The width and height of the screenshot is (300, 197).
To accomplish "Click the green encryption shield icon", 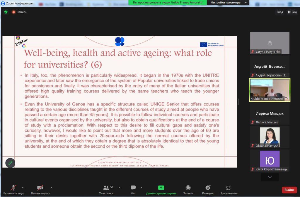I will (6, 12).
